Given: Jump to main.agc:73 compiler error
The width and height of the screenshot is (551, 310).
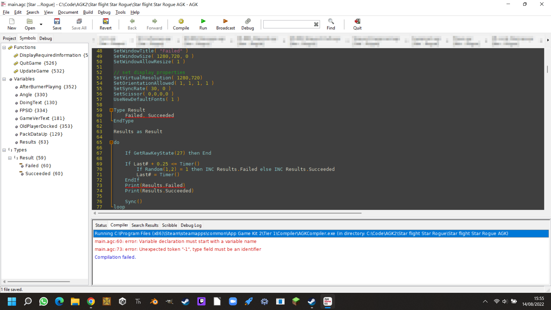Looking at the screenshot, I should click(x=178, y=249).
